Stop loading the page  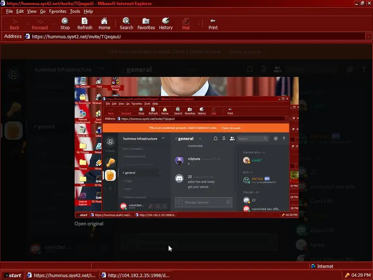click(x=65, y=24)
